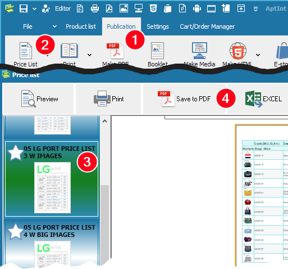This screenshot has height=269, width=288.
Task: Click the add page plus icon in quick toolbar
Action: pyautogui.click(x=226, y=8)
